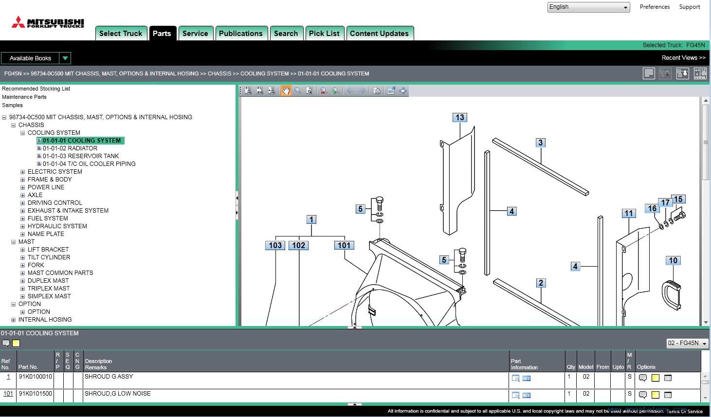The width and height of the screenshot is (711, 417).
Task: Open the Select Truck tab
Action: pos(121,33)
